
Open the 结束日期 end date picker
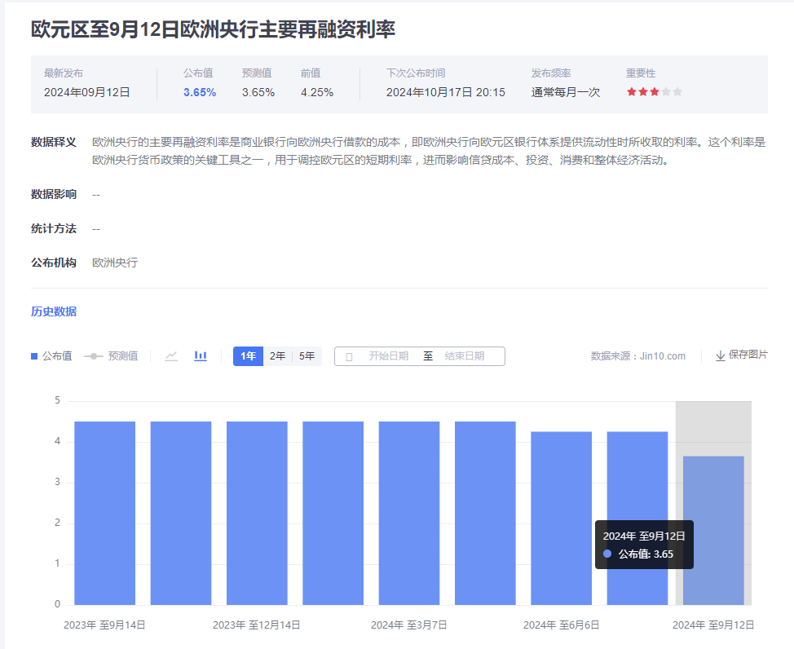point(464,356)
